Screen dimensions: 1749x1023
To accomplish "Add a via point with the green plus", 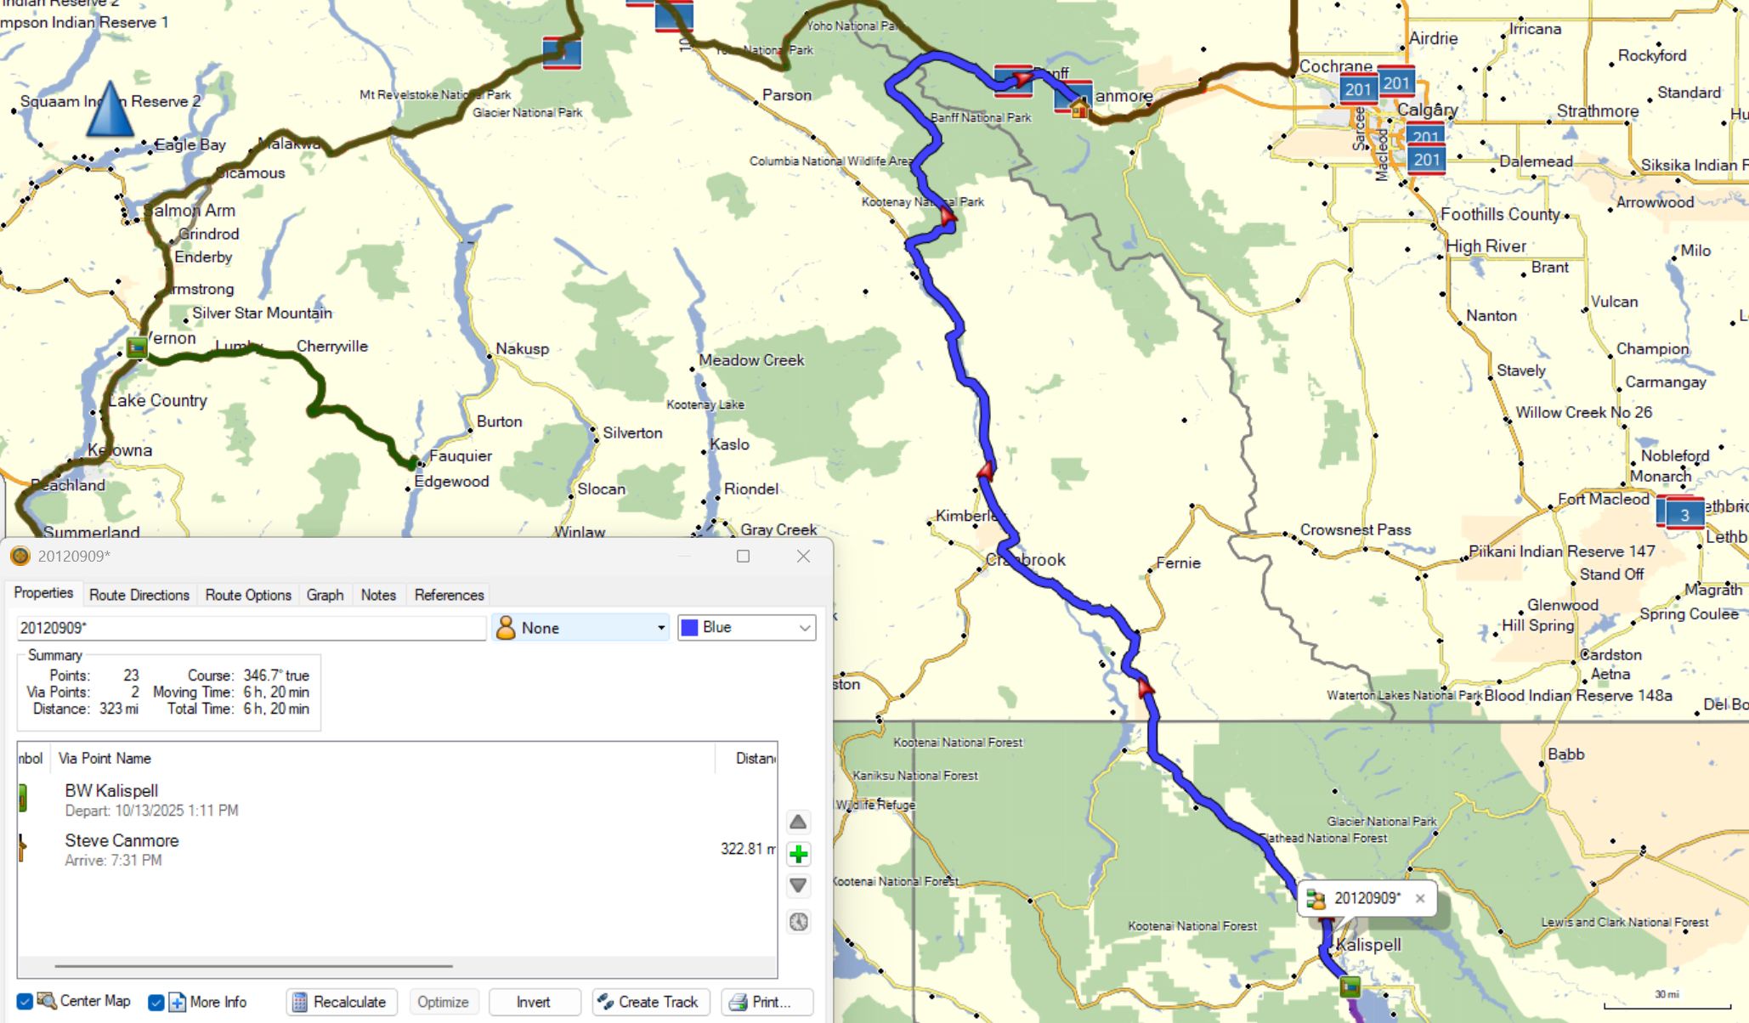I will [798, 854].
